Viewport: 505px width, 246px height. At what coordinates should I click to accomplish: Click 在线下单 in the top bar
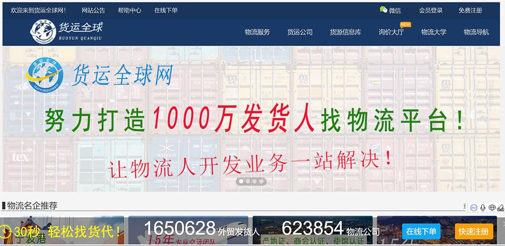[x=166, y=10]
